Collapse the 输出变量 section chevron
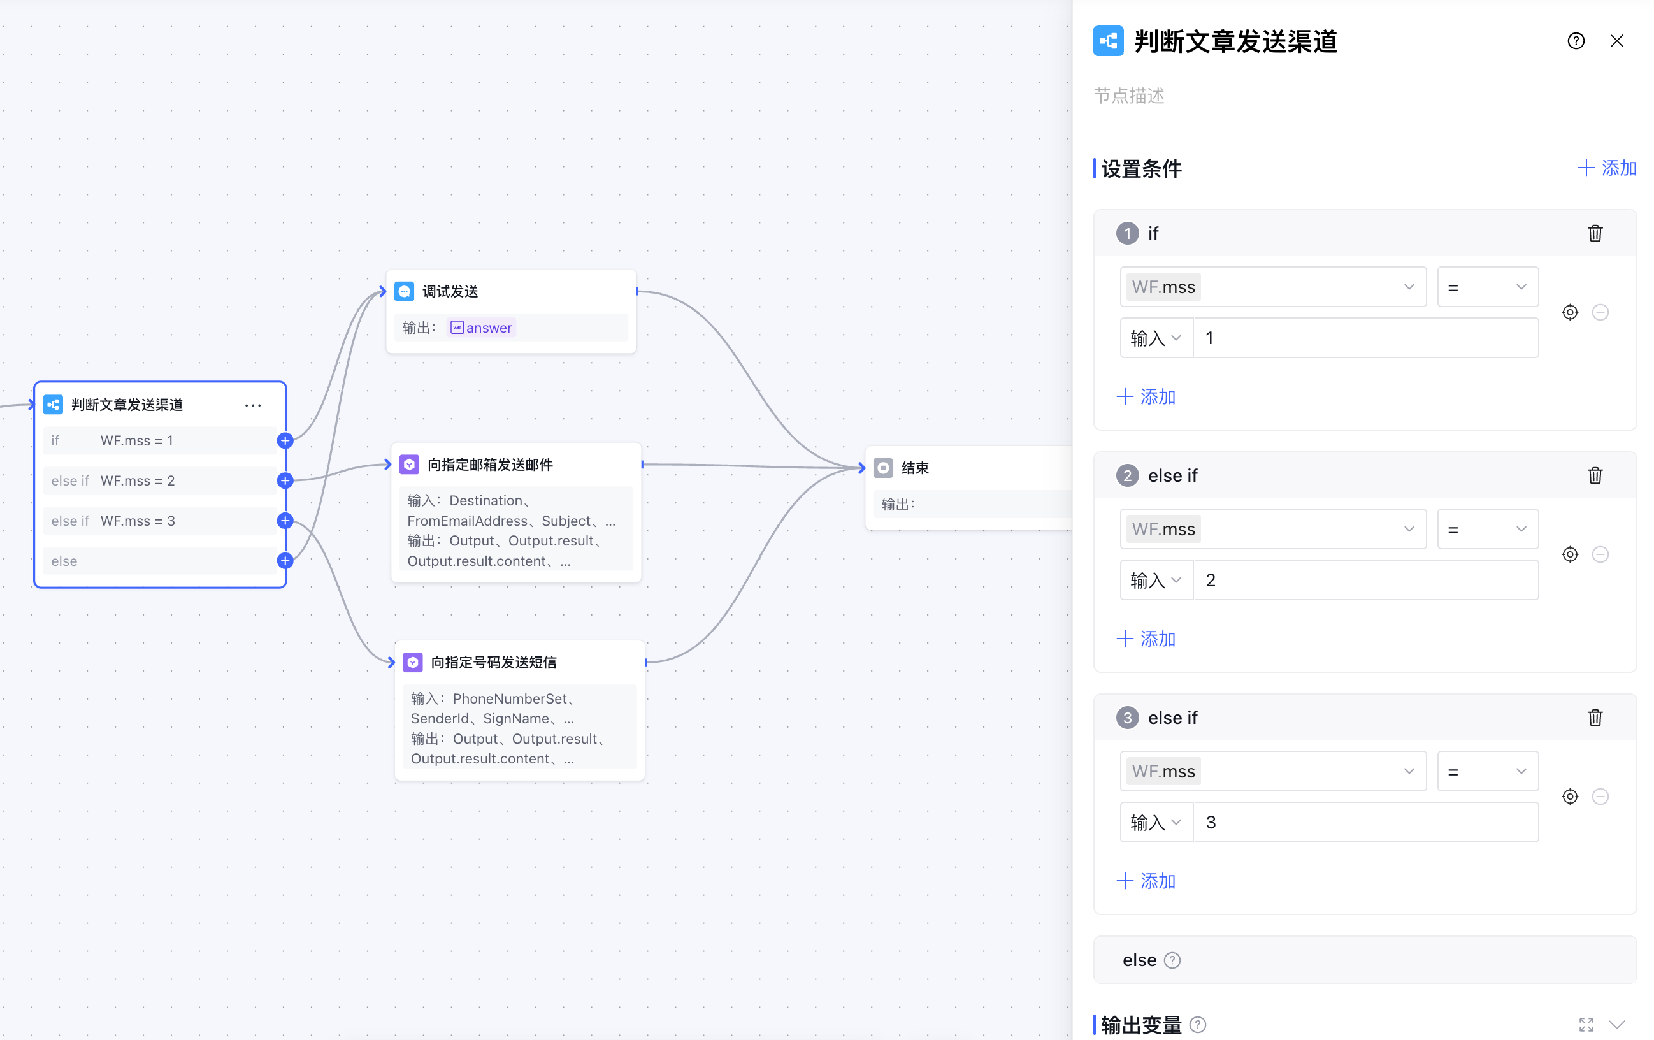This screenshot has height=1040, width=1654. pyautogui.click(x=1617, y=1024)
